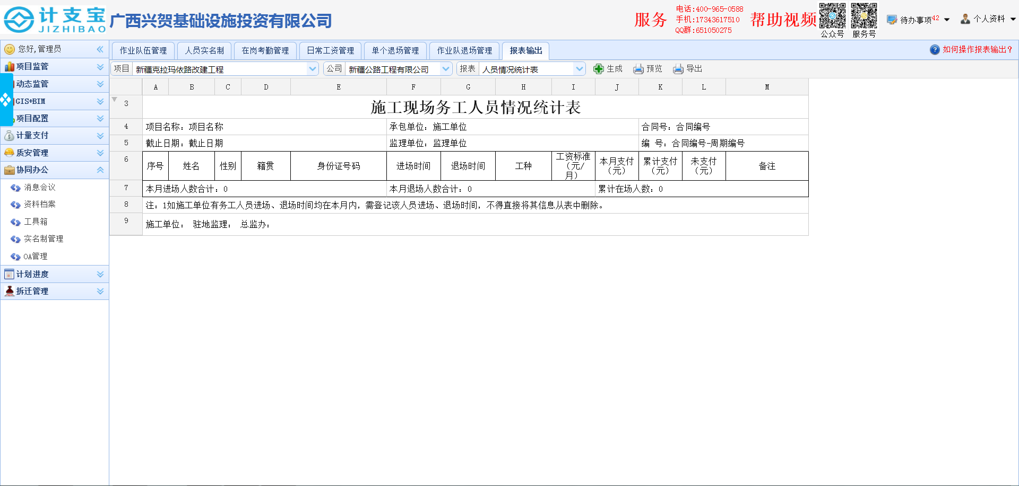
Task: Click the 计划进度 calendar icon
Action: 9,274
